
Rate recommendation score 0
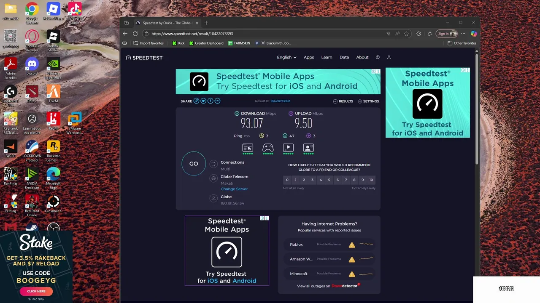coord(287,180)
